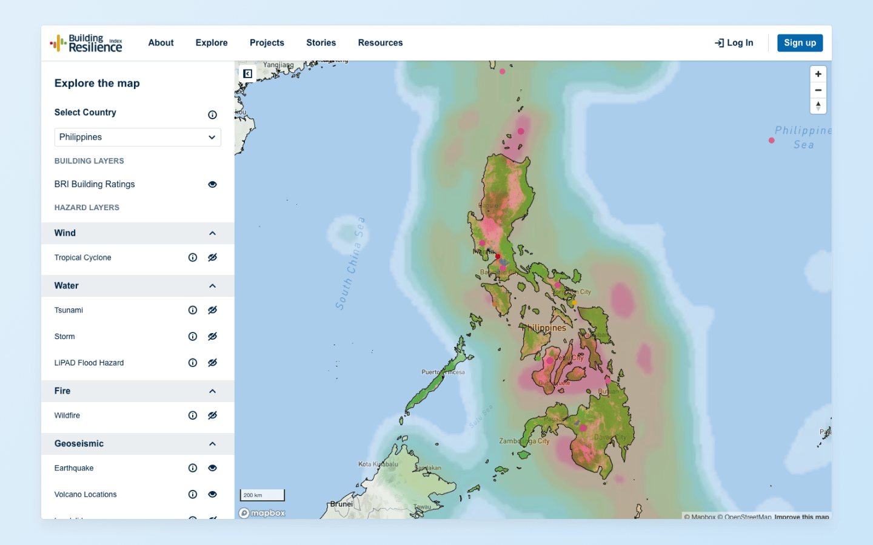Open Wildfire info icon

pyautogui.click(x=193, y=415)
